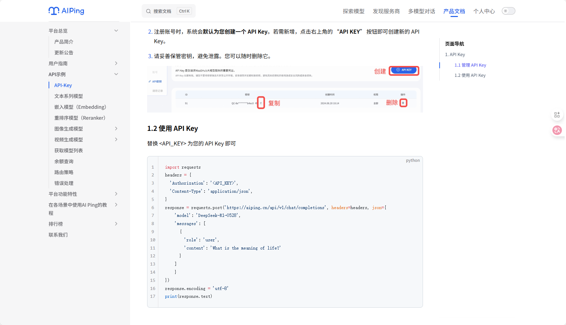Click the create API KEY button in screenshot image
This screenshot has width=566, height=325.
pos(404,70)
